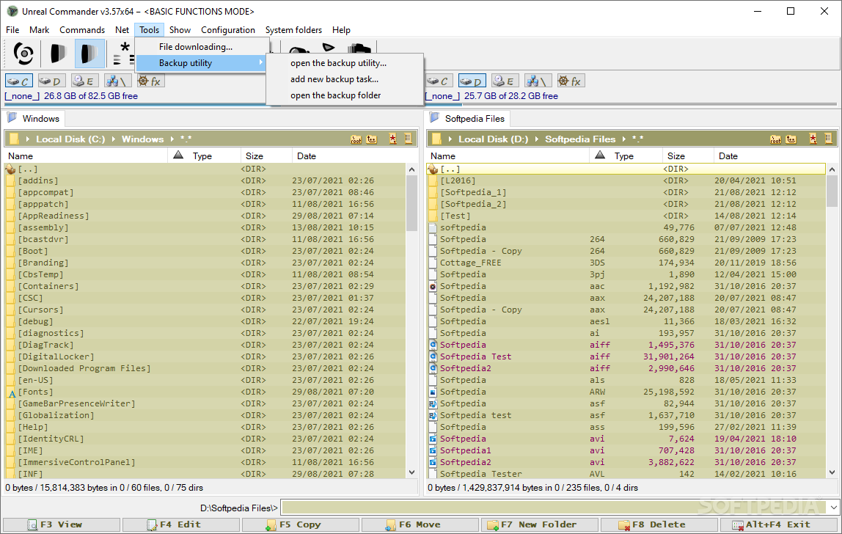
Task: Click right panel vertical scrollbar thumb
Action: pos(832,191)
